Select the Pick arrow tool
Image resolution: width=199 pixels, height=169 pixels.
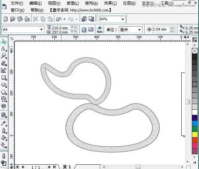(x=4, y=42)
